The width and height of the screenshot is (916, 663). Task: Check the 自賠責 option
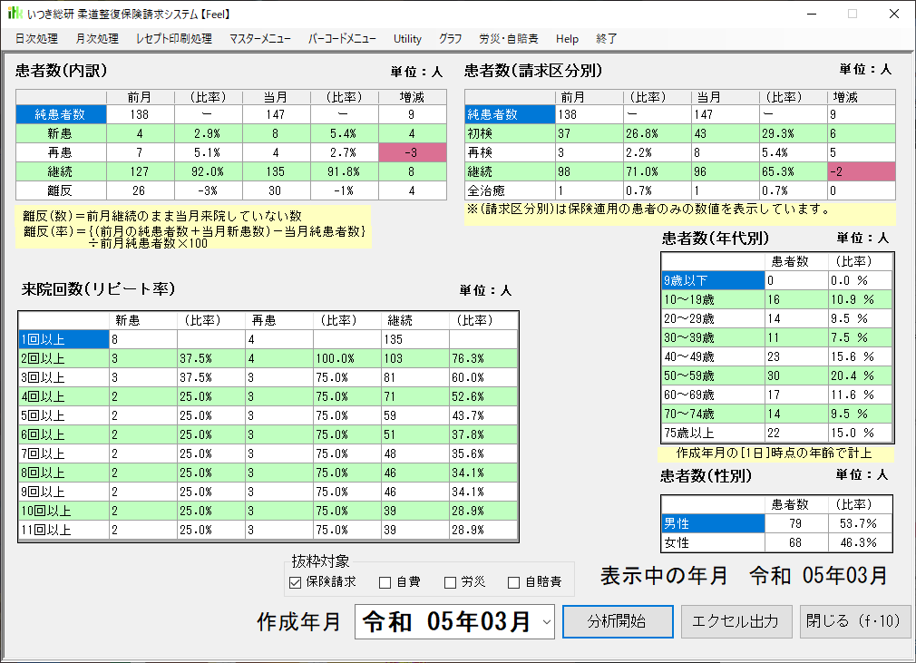coord(514,582)
